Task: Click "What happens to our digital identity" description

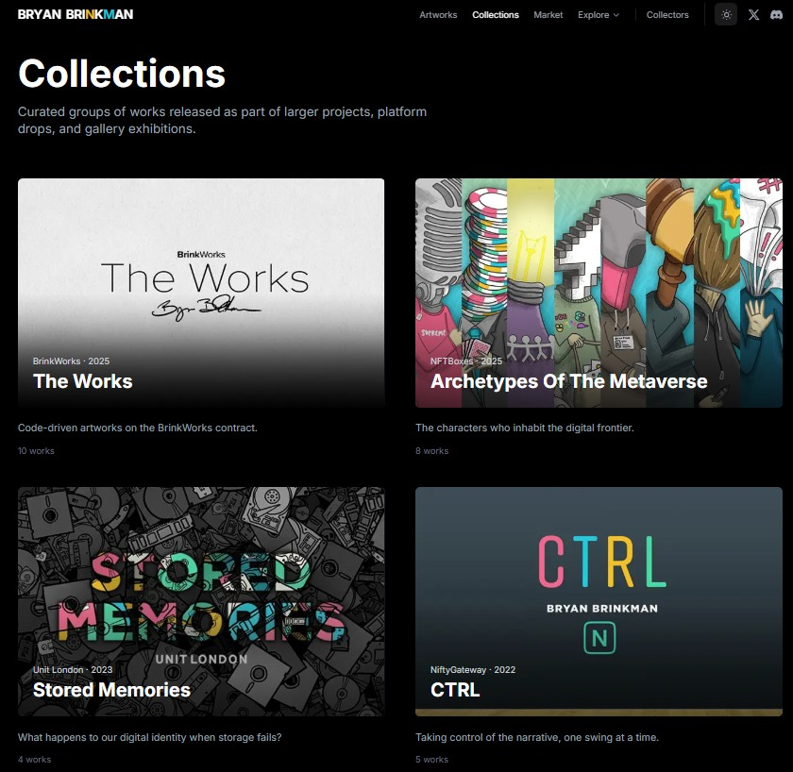Action: [x=149, y=737]
